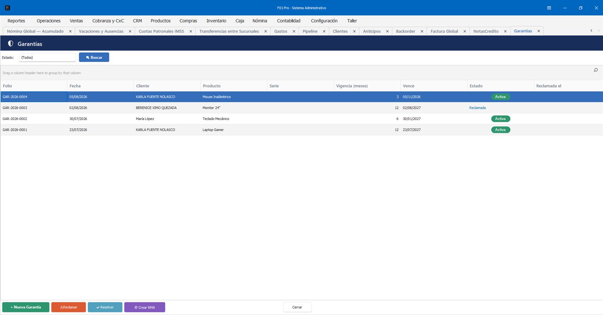The height and width of the screenshot is (315, 603).
Task: Select row GAR-2026-0002
Action: pos(301,119)
